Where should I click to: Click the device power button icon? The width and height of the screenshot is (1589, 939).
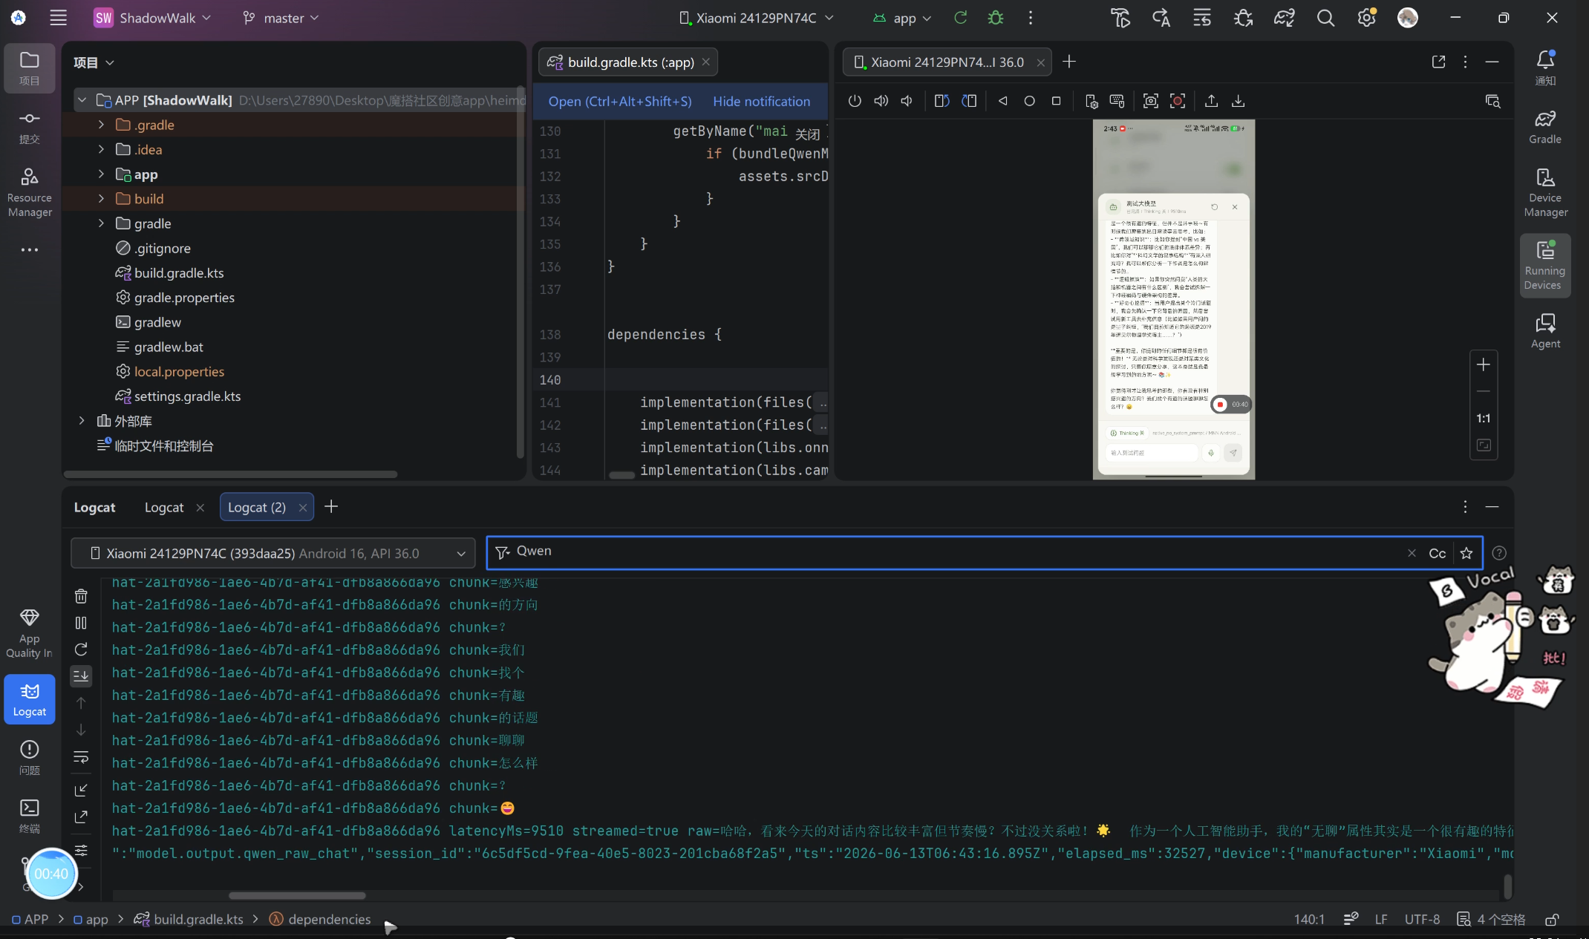pyautogui.click(x=855, y=101)
